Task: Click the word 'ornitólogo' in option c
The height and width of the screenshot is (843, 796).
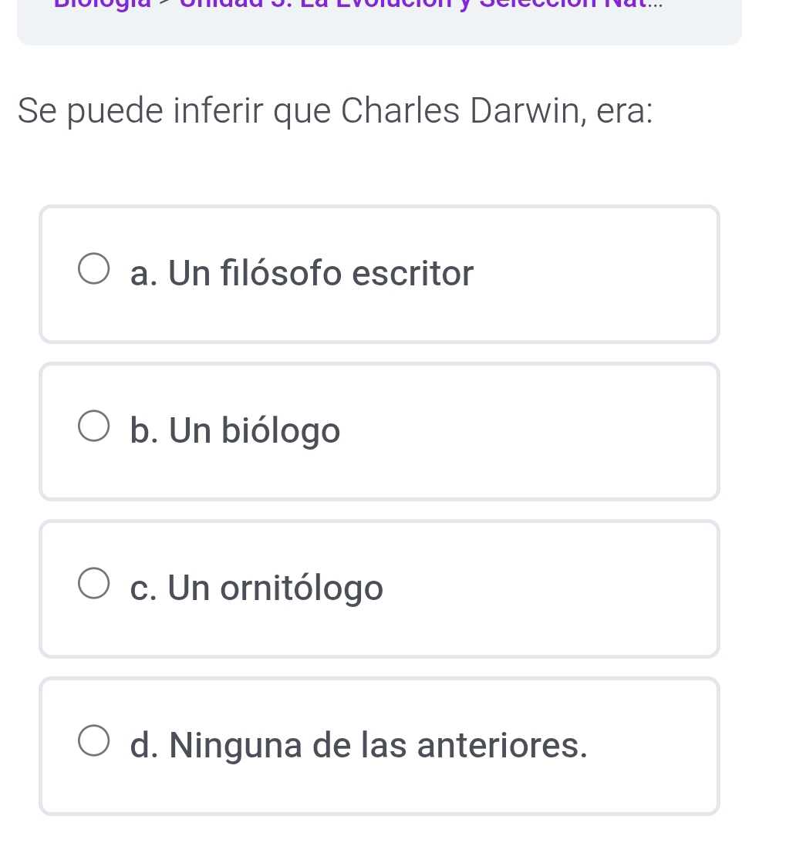Action: tap(302, 588)
